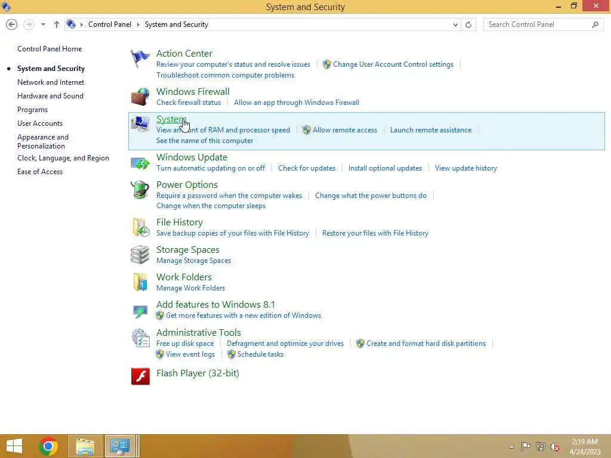This screenshot has width=611, height=458.
Task: Open the Action Center heading link
Action: click(x=184, y=53)
